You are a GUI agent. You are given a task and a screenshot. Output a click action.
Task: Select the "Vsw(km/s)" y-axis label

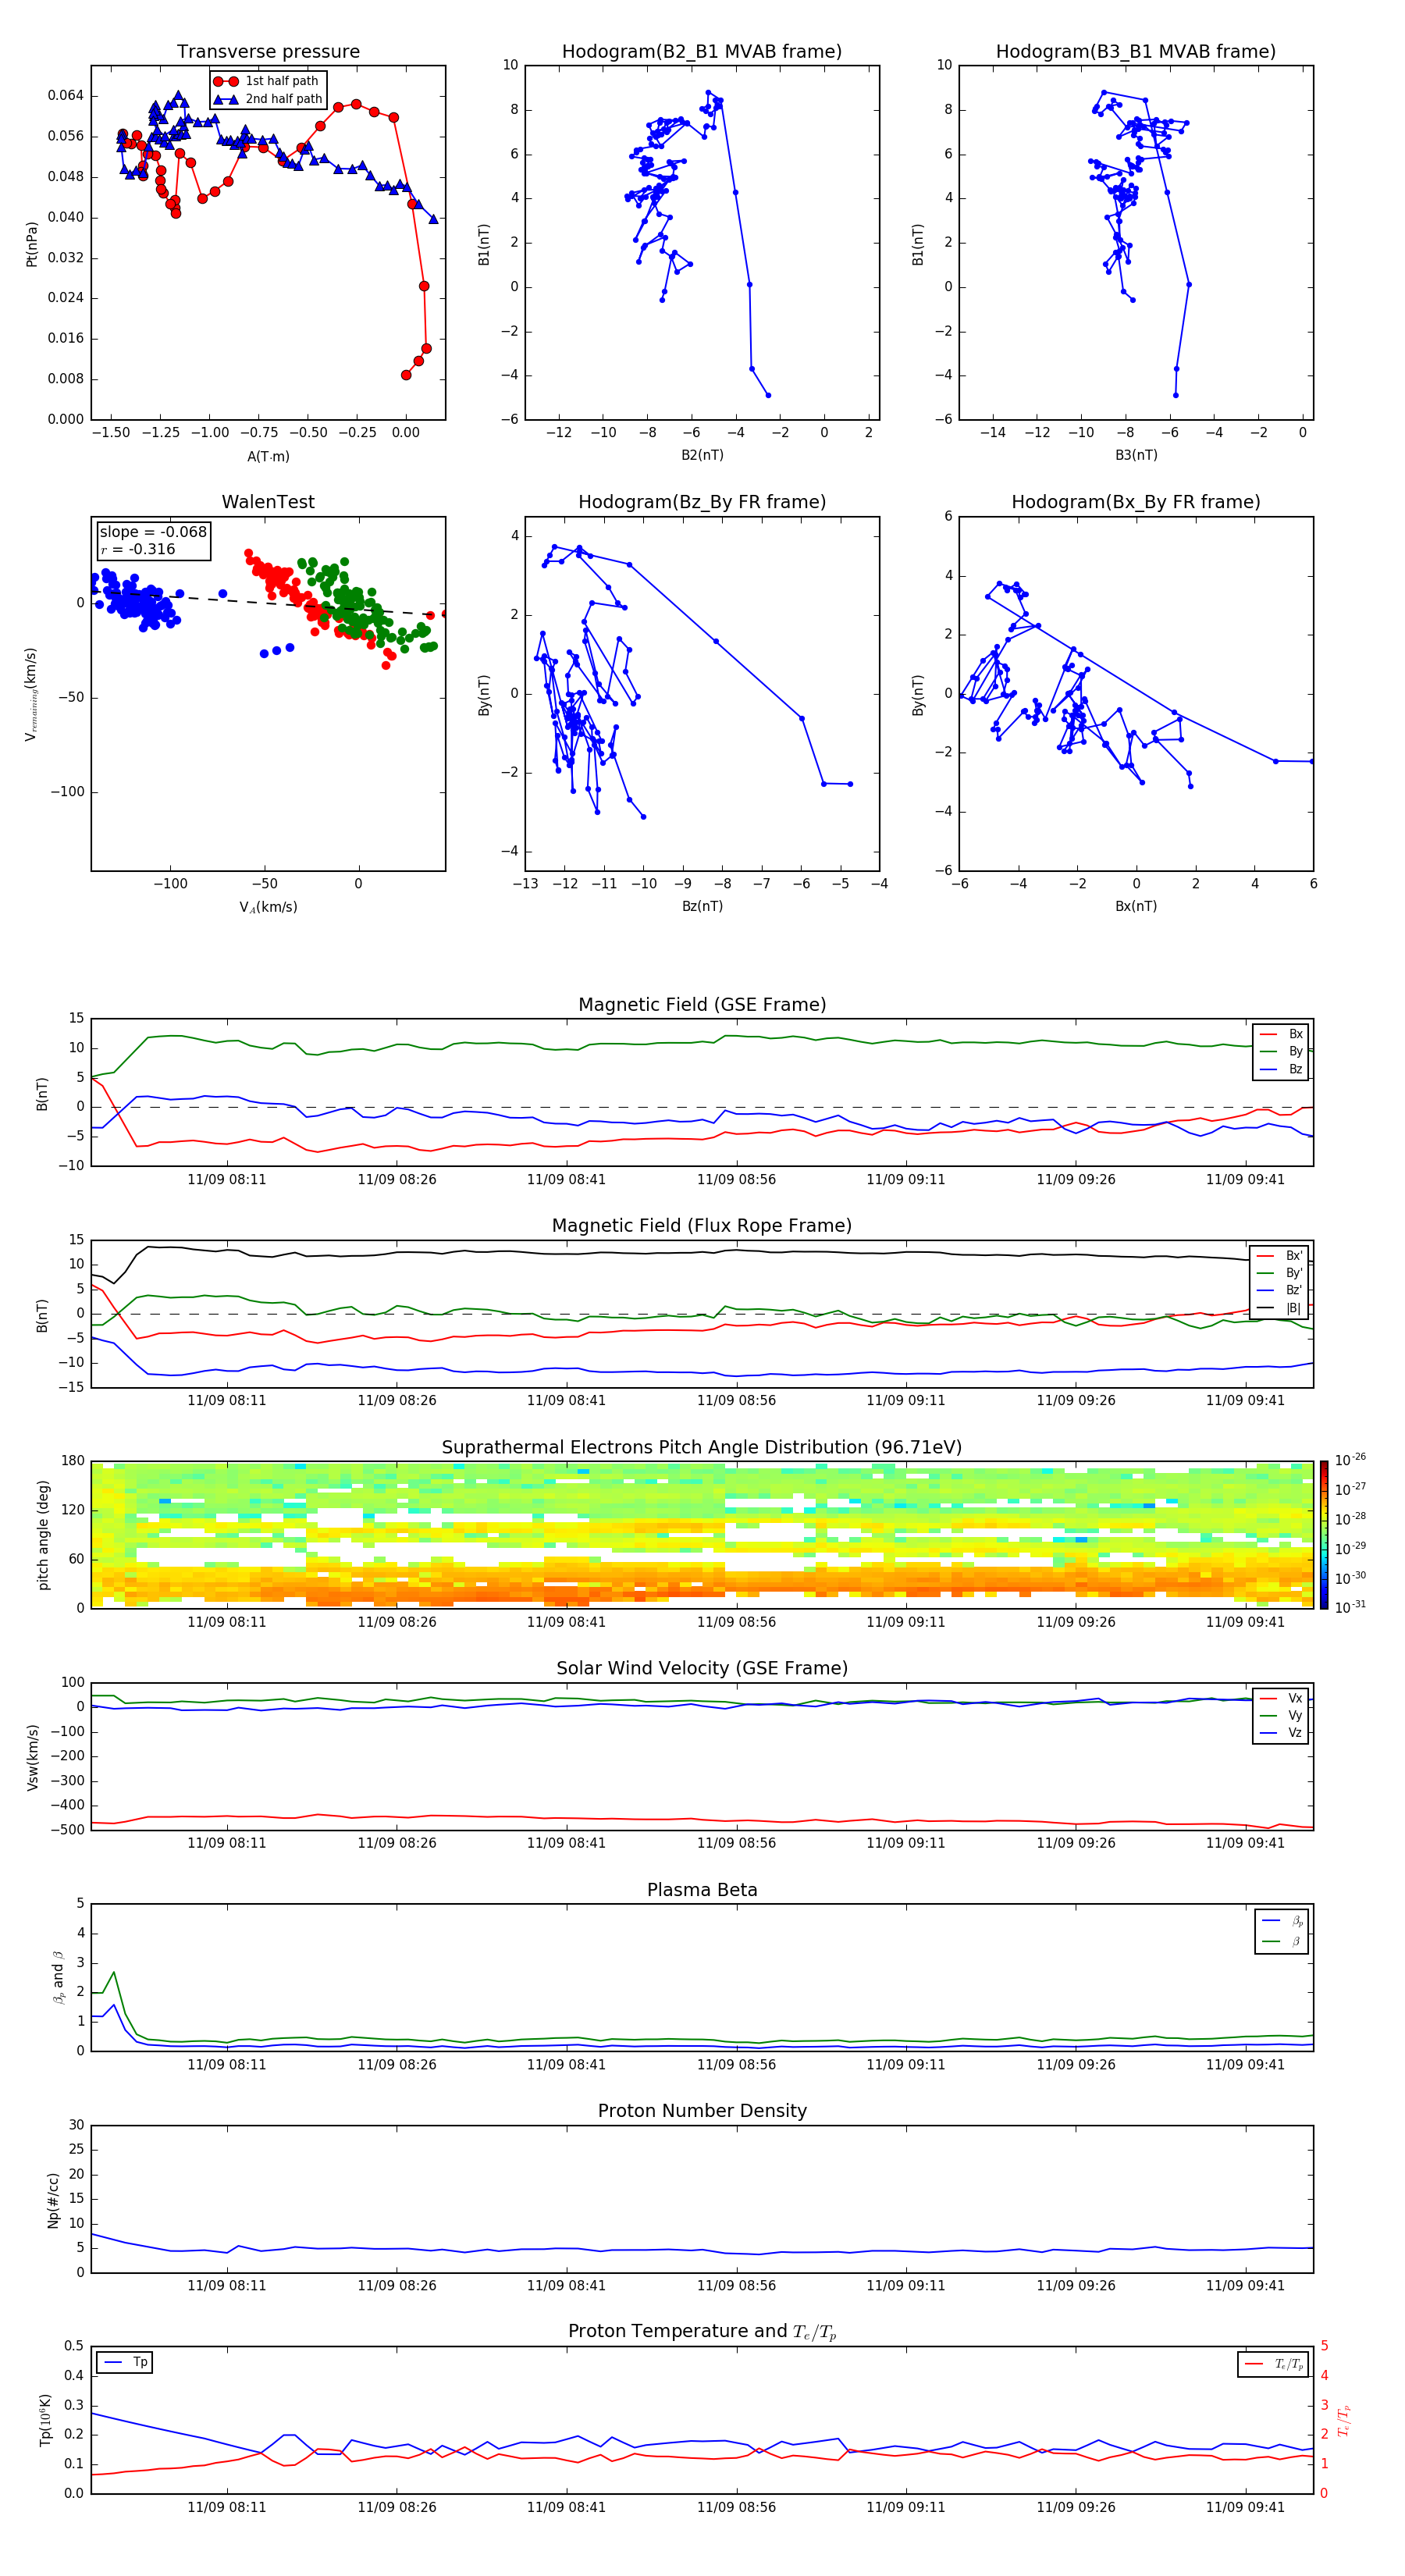[33, 1757]
